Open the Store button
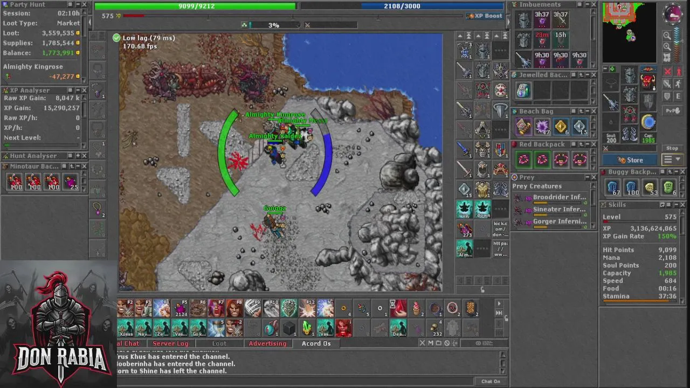Viewport: 690px width, 388px height. pyautogui.click(x=630, y=160)
